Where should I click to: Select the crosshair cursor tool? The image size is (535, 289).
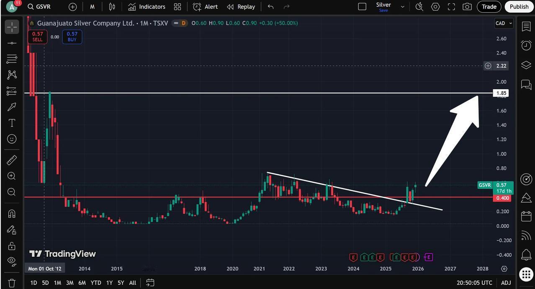[x=12, y=27]
